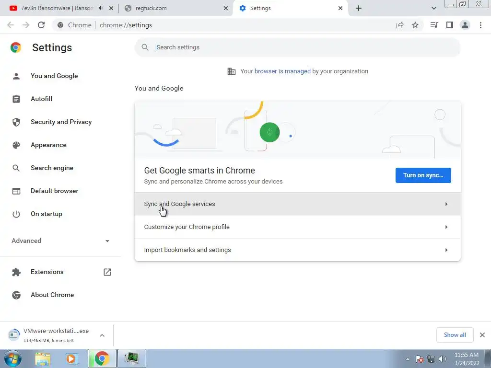The image size is (491, 368).
Task: Click arrow beside Sync and Google services
Action: [x=446, y=204]
